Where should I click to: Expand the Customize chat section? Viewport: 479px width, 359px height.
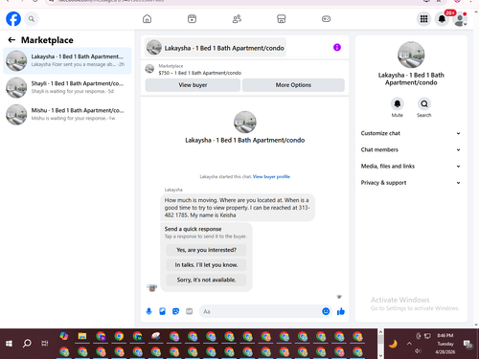pyautogui.click(x=411, y=133)
